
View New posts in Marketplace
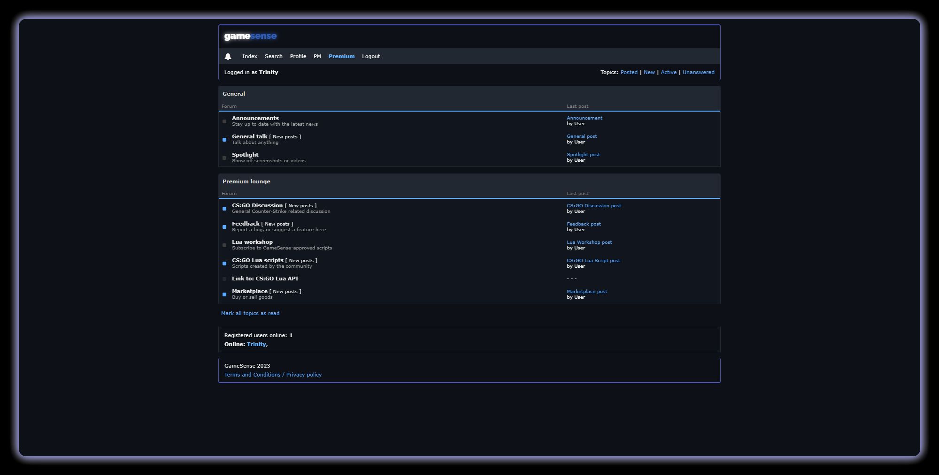click(x=285, y=292)
